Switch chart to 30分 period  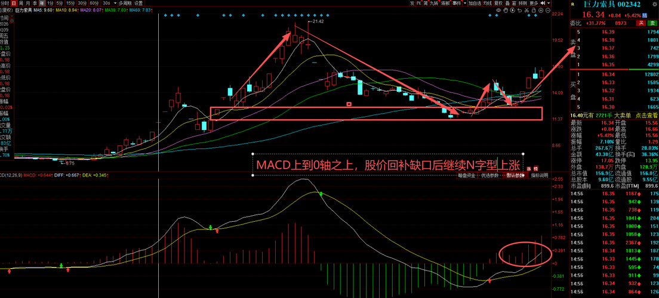[x=82, y=4]
